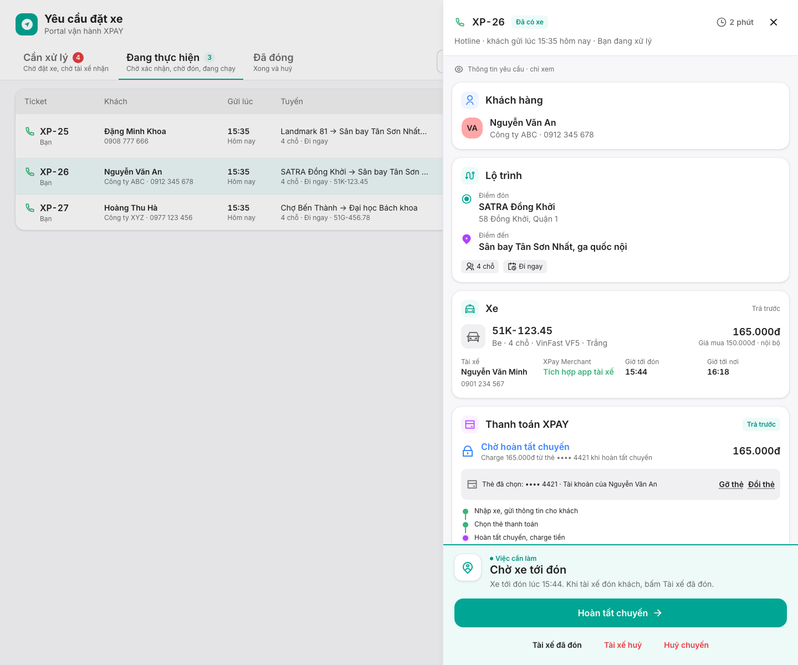The image size is (798, 665).
Task: Click the Tuyến column header
Action: click(292, 101)
